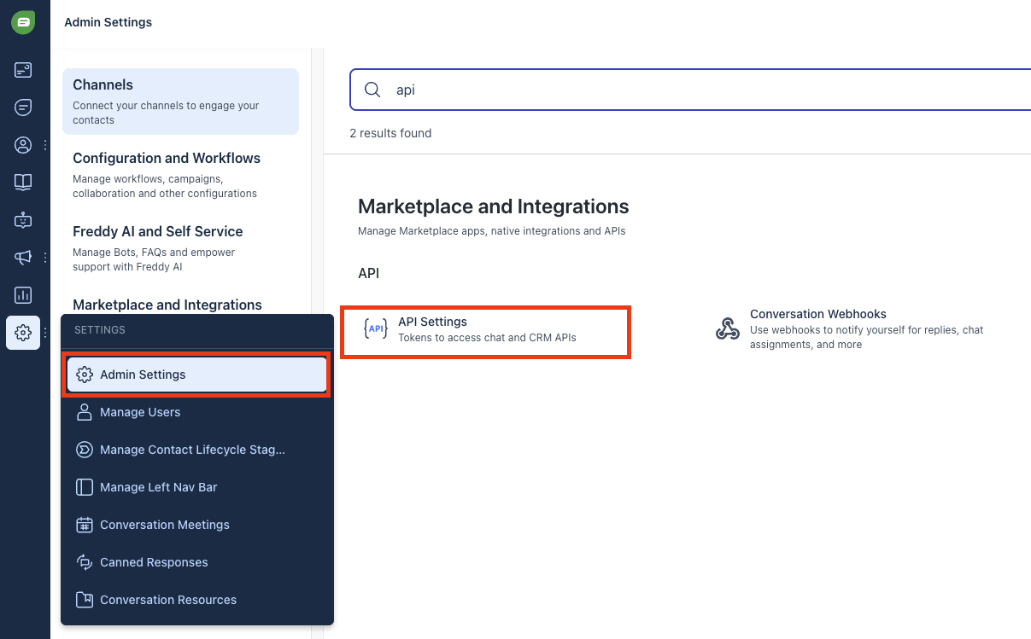This screenshot has height=639, width=1031.
Task: Open the conversations chat bubble icon
Action: (23, 107)
